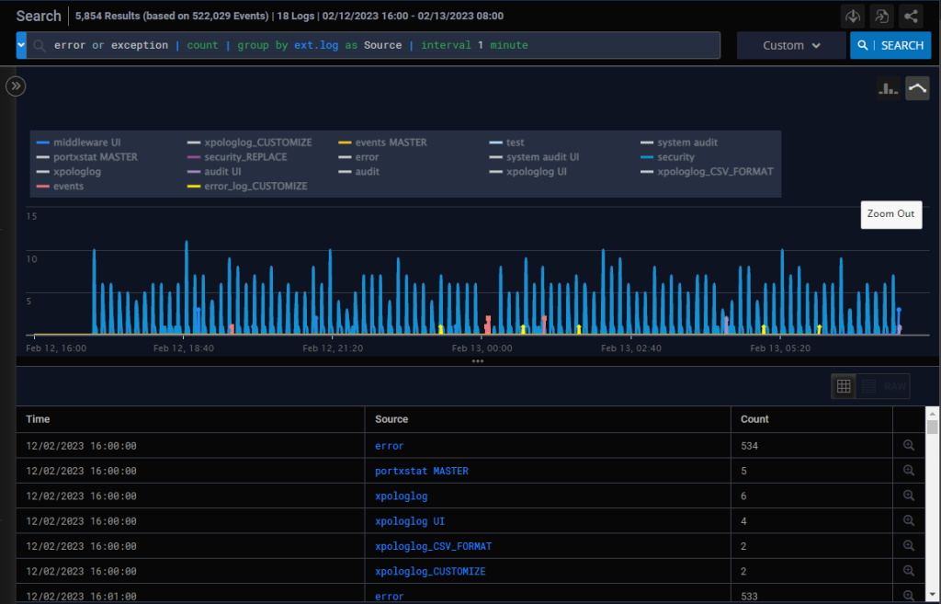The width and height of the screenshot is (941, 604).
Task: Click the share icon in header
Action: (x=911, y=17)
